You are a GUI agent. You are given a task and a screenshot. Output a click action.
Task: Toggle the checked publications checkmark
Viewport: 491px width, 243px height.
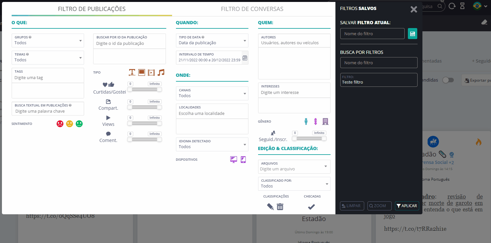pyautogui.click(x=311, y=207)
